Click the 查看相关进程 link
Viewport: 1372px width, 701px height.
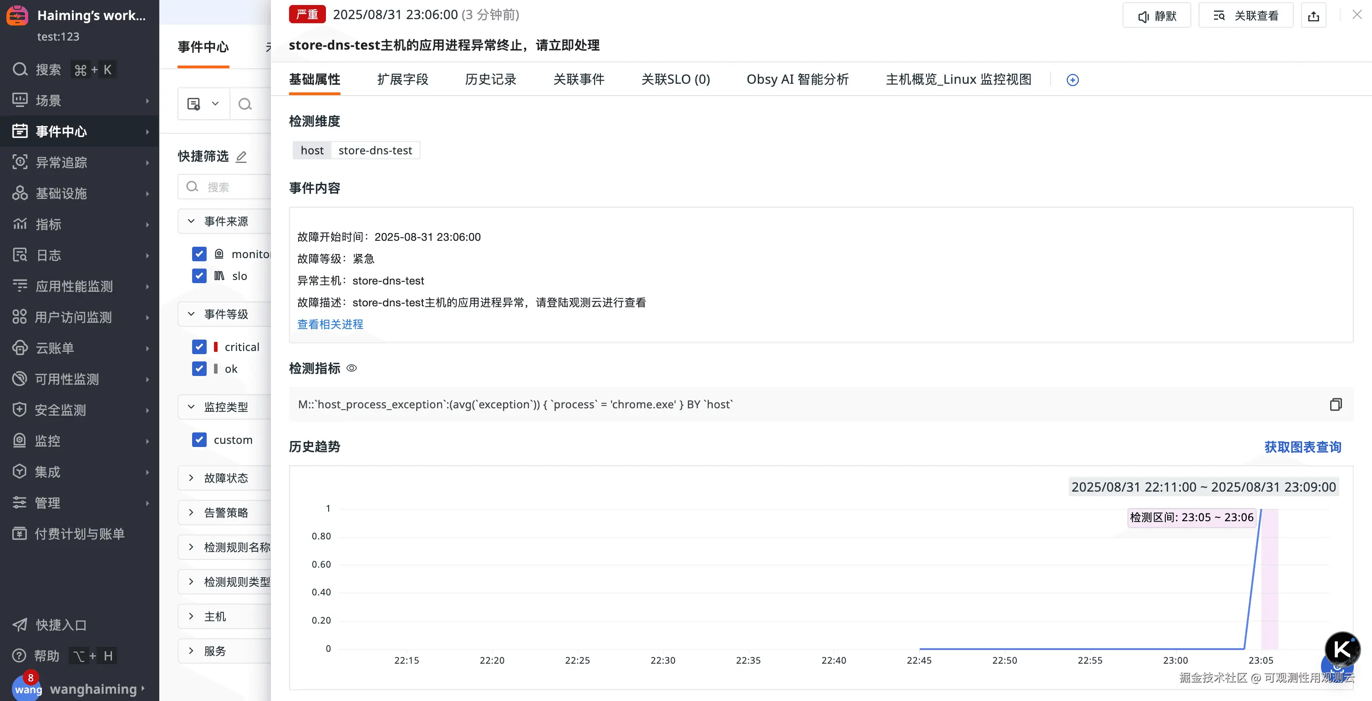[x=330, y=324]
